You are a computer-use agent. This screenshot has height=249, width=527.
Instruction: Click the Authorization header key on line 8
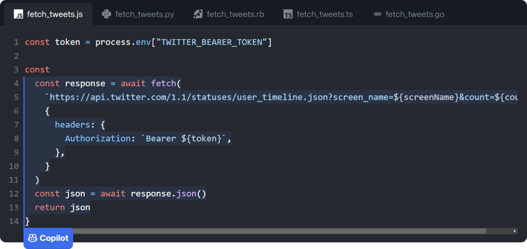point(91,139)
